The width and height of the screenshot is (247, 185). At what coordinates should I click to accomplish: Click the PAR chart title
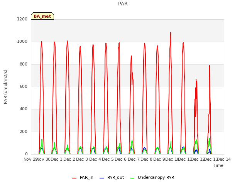click(x=123, y=4)
